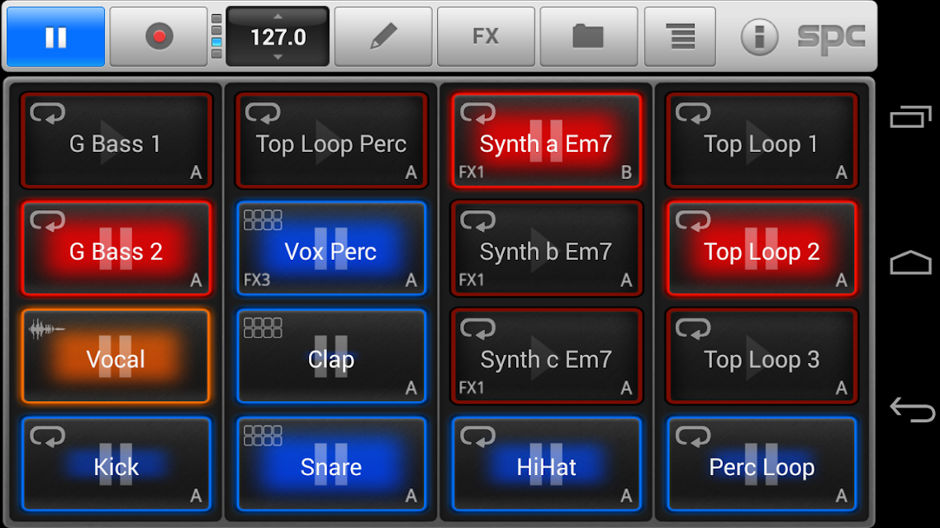Stop the Synth a Em7 pad

[x=546, y=141]
